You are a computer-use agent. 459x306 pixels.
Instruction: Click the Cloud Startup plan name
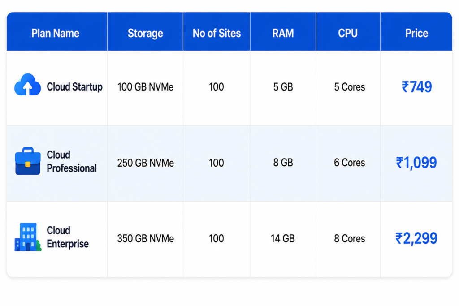click(75, 87)
